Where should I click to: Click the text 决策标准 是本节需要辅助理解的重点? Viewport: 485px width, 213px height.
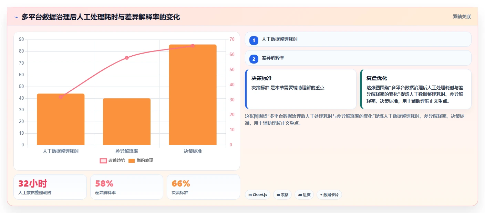tap(288, 88)
